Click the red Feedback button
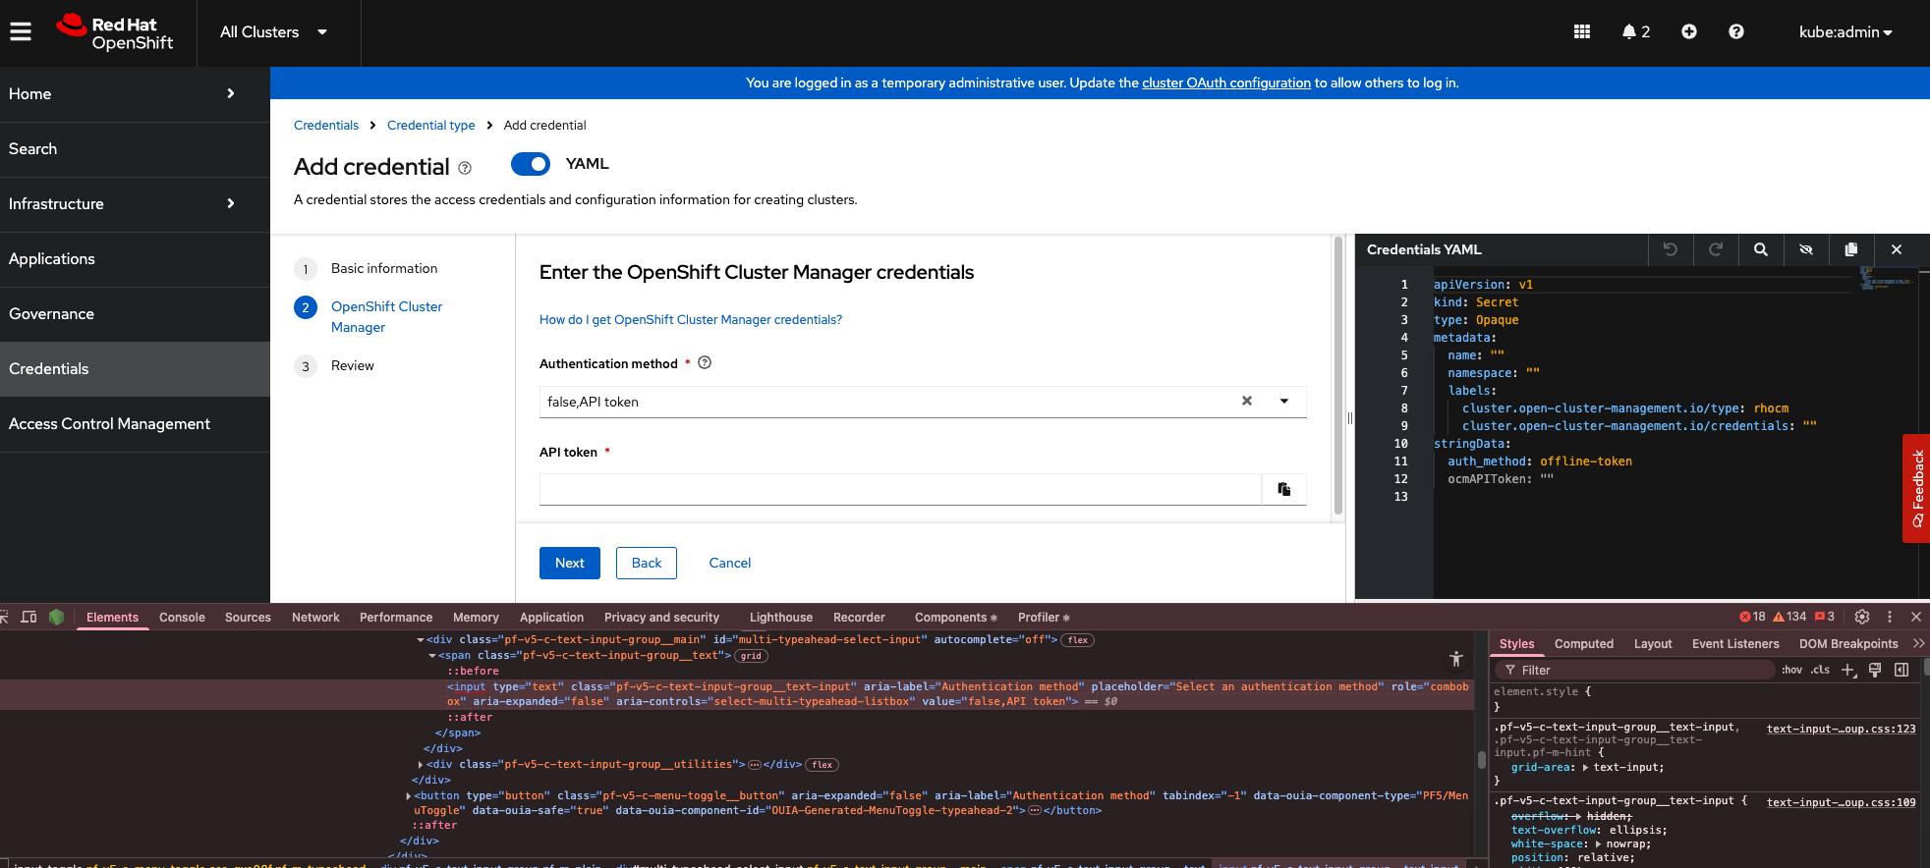 [1916, 488]
